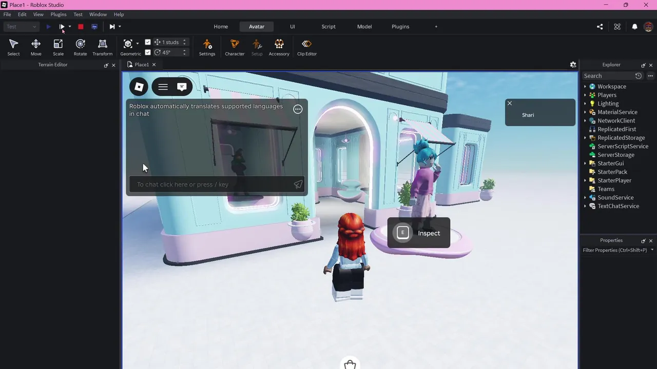Expand the Lighting tree node

[x=585, y=104]
